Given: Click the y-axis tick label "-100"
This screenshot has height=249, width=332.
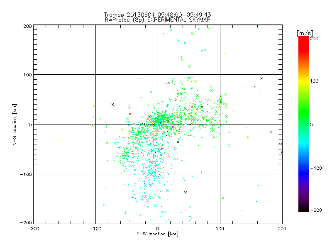Looking at the screenshot, I should point(26,174).
